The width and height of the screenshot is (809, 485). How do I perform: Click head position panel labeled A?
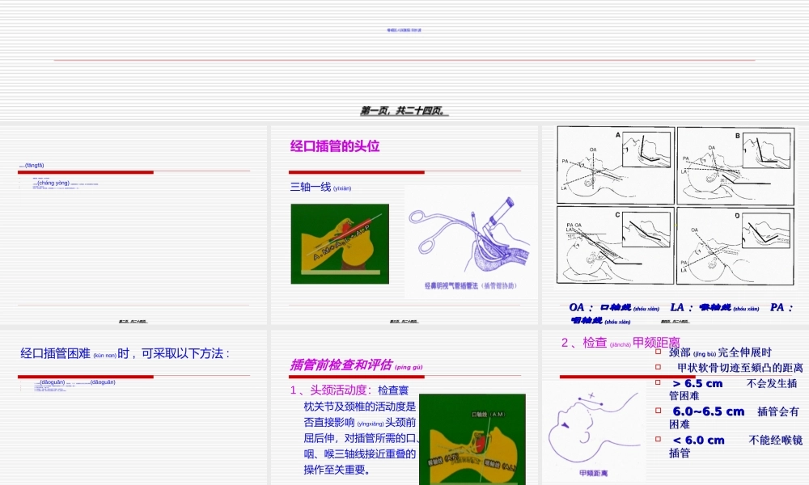click(615, 166)
